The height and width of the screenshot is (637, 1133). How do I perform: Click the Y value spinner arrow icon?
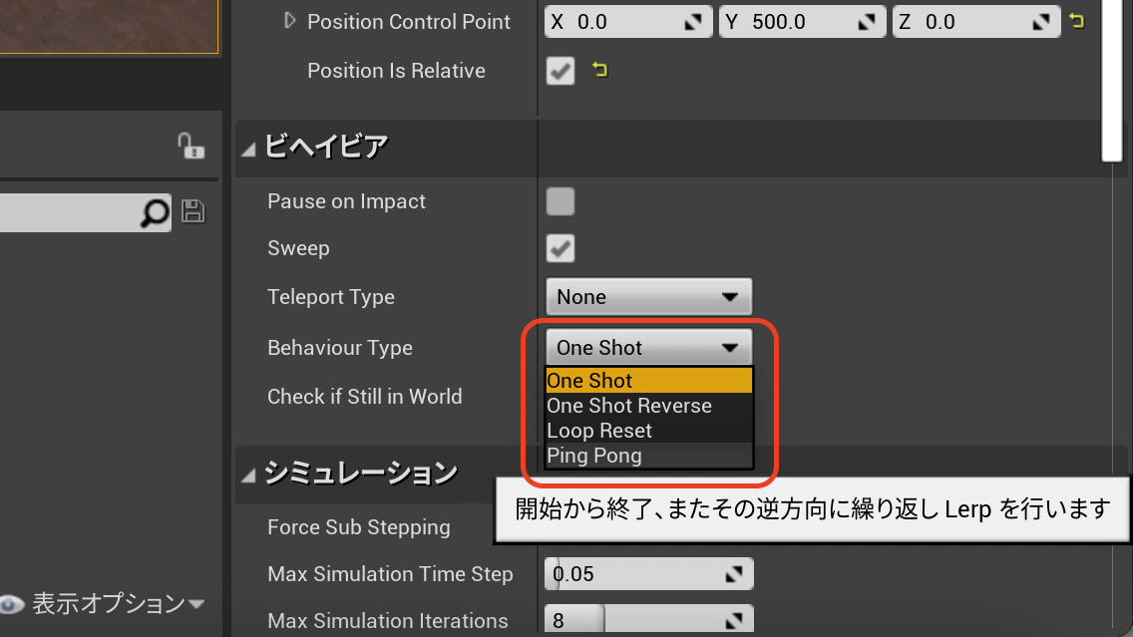[x=866, y=22]
